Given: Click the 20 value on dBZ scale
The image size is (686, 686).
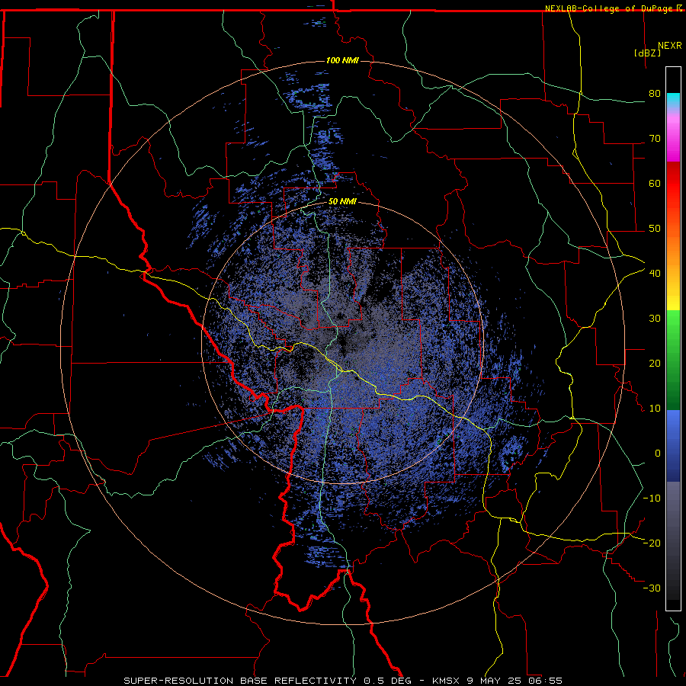Looking at the screenshot, I should (655, 364).
